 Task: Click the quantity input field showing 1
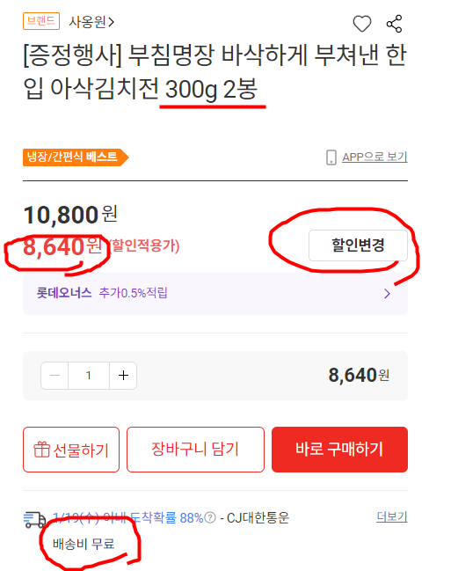pyautogui.click(x=89, y=376)
